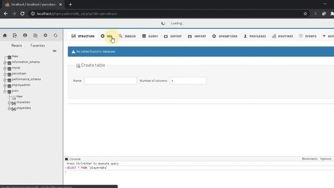334x188 pixels.
Task: Click New table icon under putu
Action: (14, 98)
